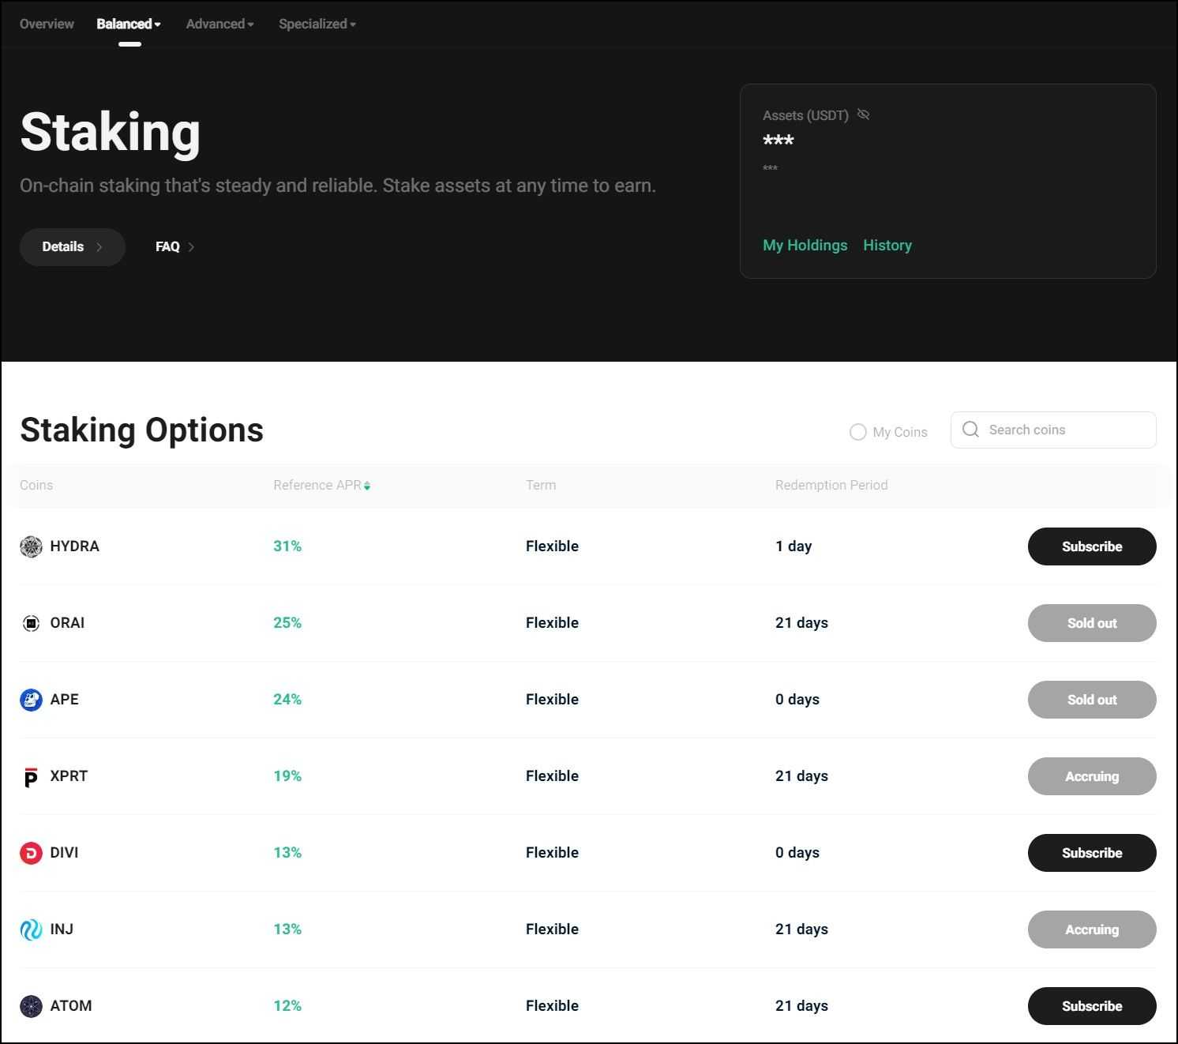This screenshot has width=1178, height=1044.
Task: Select the ORAI coin icon
Action: tap(31, 623)
